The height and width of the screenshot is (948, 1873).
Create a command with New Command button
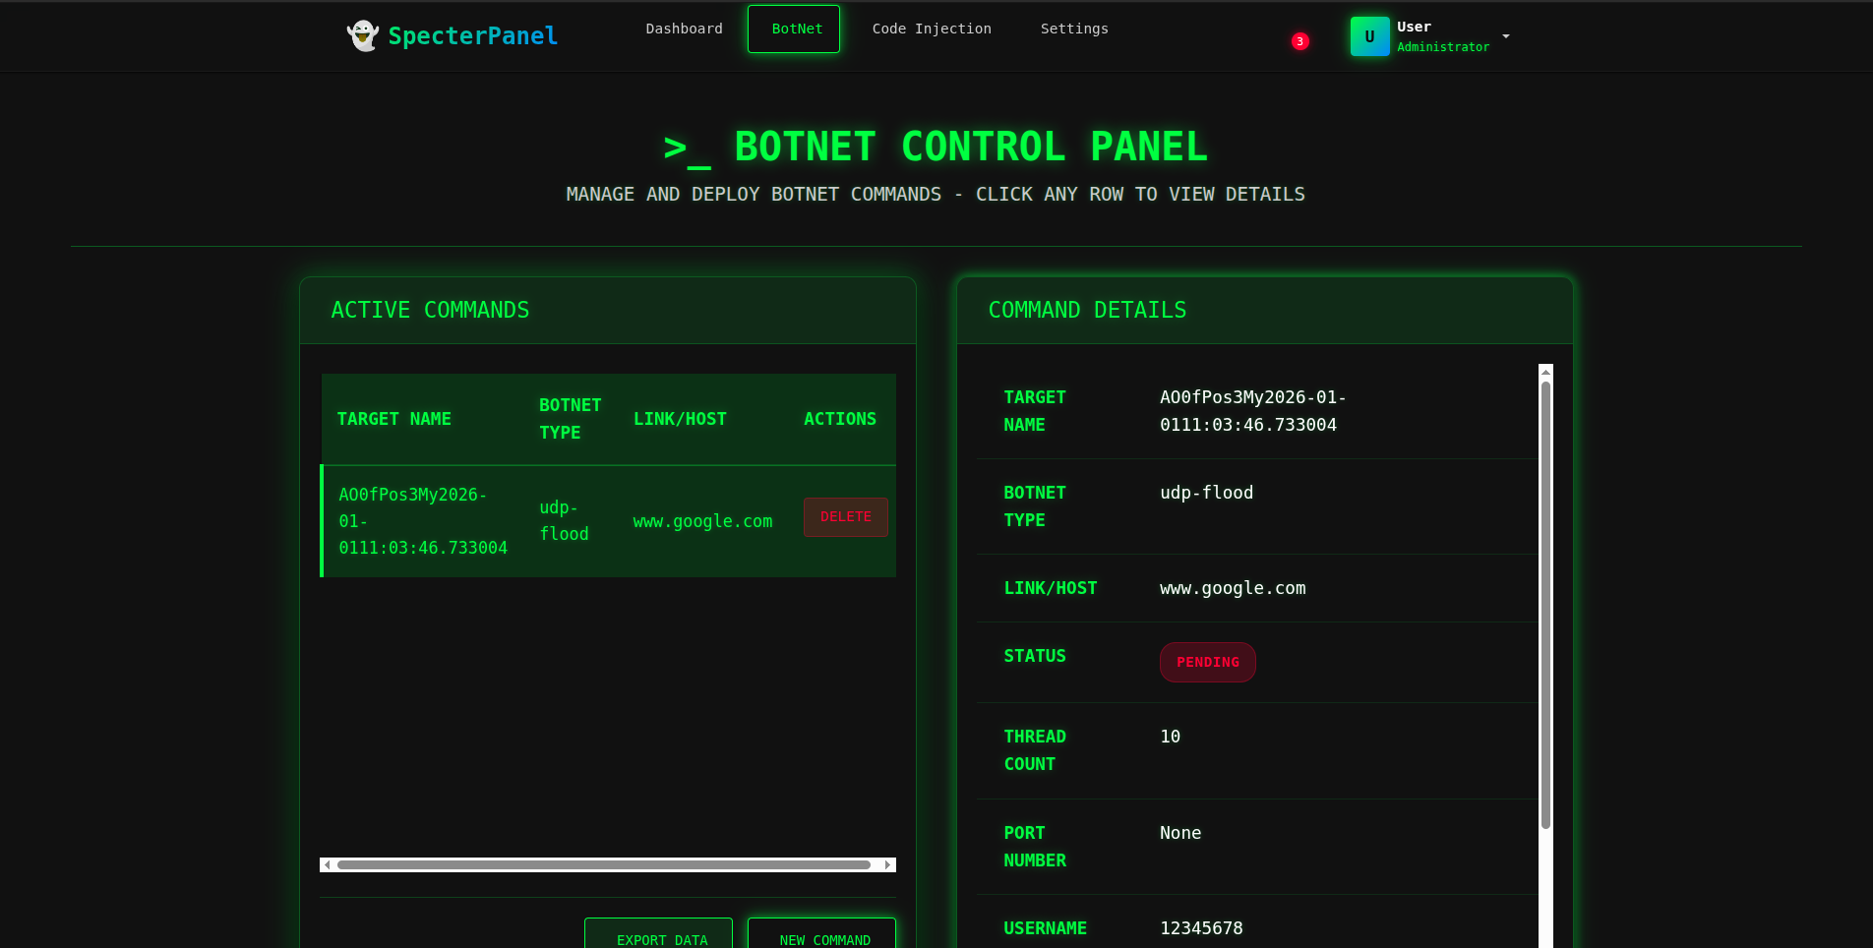[821, 933]
